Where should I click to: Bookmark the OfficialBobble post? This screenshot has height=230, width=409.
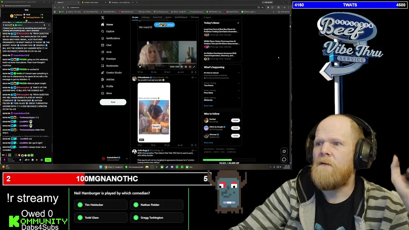pyautogui.click(x=192, y=145)
